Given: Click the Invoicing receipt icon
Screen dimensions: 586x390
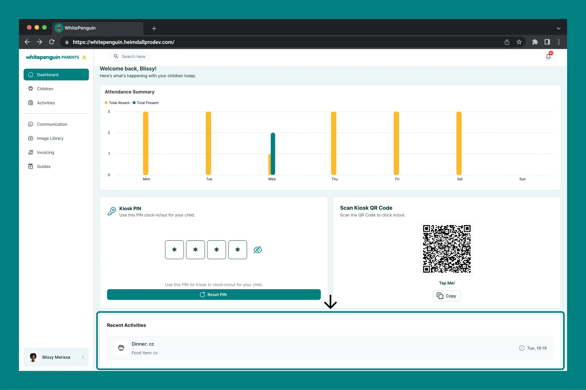Looking at the screenshot, I should coord(31,152).
